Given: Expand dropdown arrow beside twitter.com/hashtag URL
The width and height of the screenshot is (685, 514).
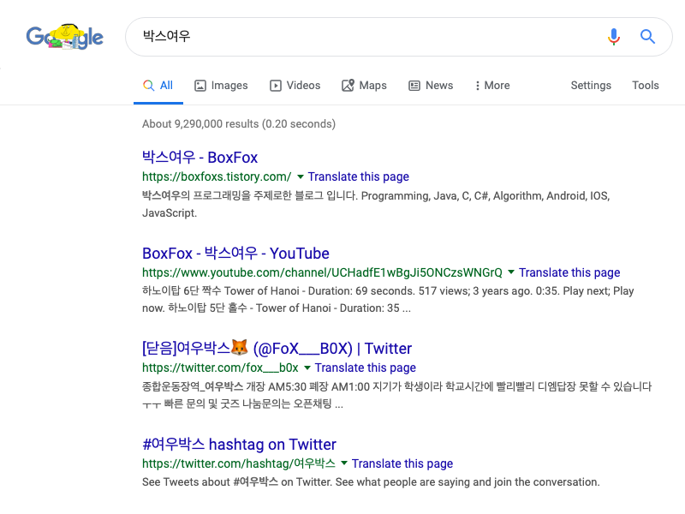Looking at the screenshot, I should click(344, 463).
